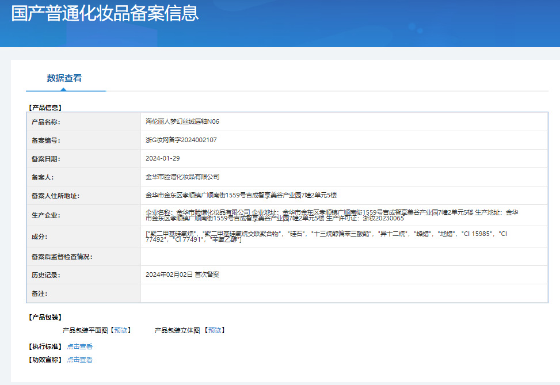Open 点击查看 link next to 功效宣称
This screenshot has height=385, width=560.
79,360
